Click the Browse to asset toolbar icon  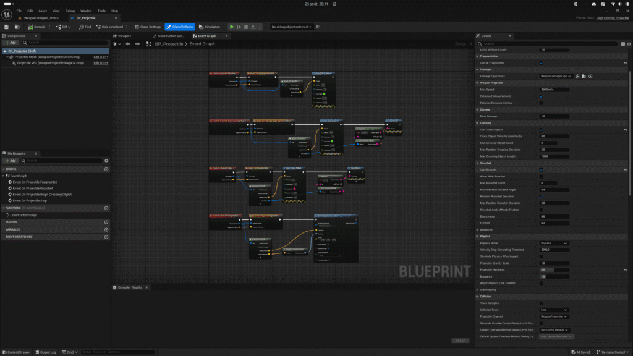click(x=17, y=27)
